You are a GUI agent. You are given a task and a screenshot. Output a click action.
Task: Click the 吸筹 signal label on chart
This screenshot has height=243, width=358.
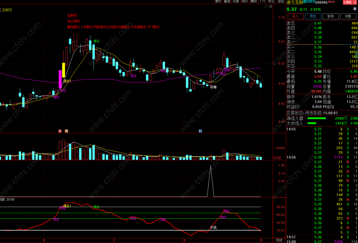click(213, 87)
